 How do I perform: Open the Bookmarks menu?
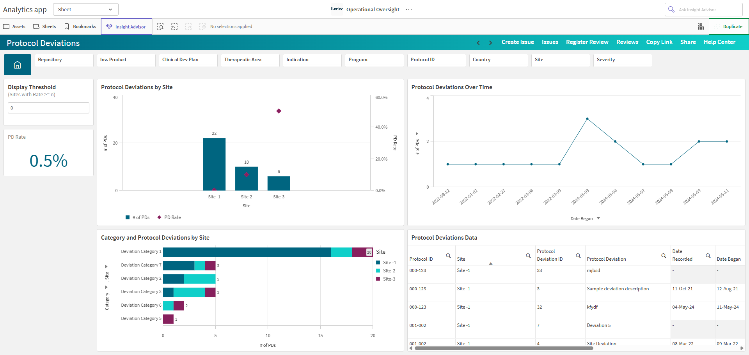coord(80,26)
